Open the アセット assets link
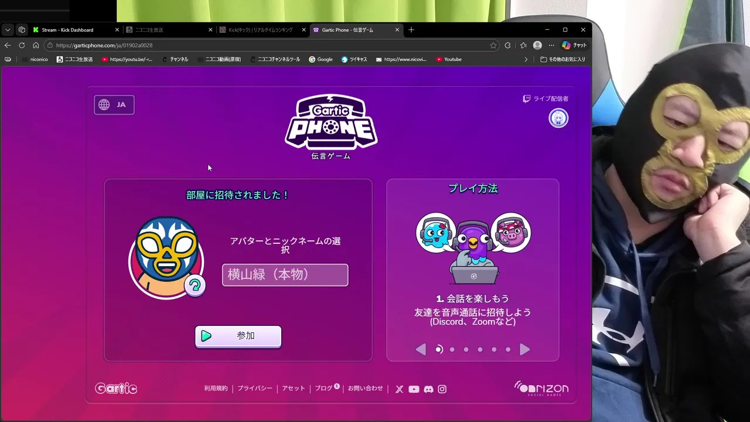 [x=294, y=389]
